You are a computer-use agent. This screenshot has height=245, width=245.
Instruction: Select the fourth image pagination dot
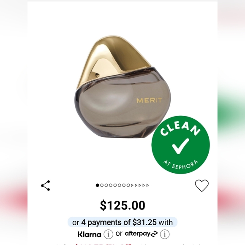111,185
